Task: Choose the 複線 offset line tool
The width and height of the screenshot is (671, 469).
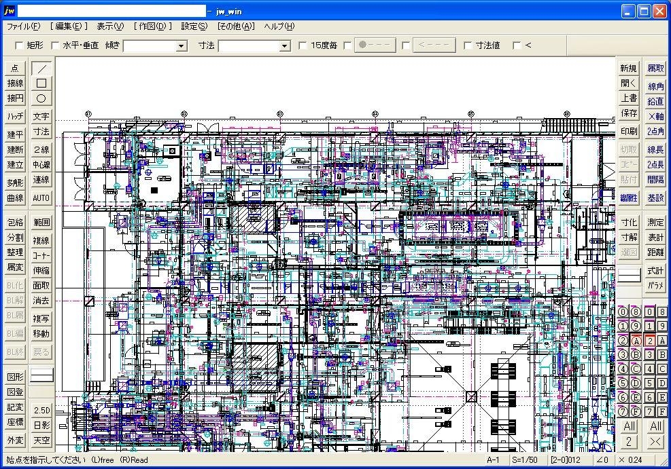Action: pyautogui.click(x=41, y=240)
